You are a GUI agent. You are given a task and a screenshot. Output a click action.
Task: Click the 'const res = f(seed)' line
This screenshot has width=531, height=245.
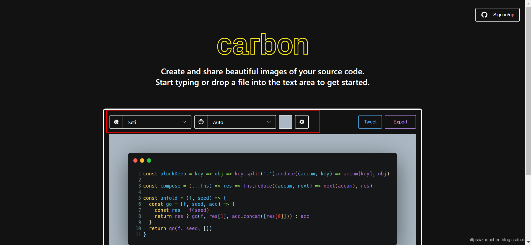coord(182,210)
